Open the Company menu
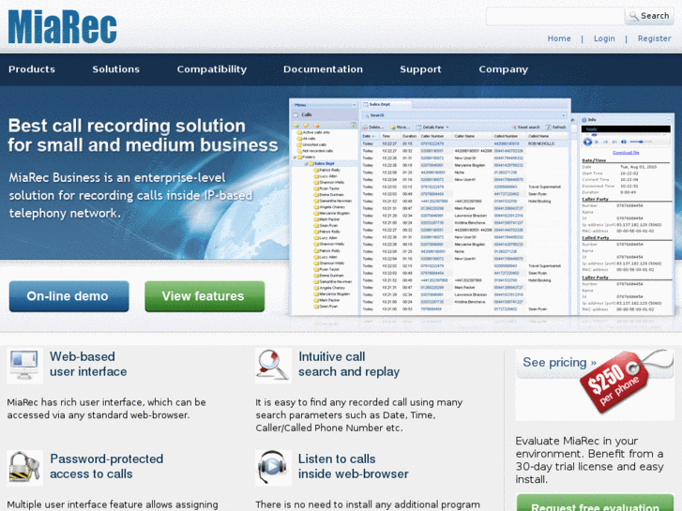The width and height of the screenshot is (682, 511). tap(503, 69)
